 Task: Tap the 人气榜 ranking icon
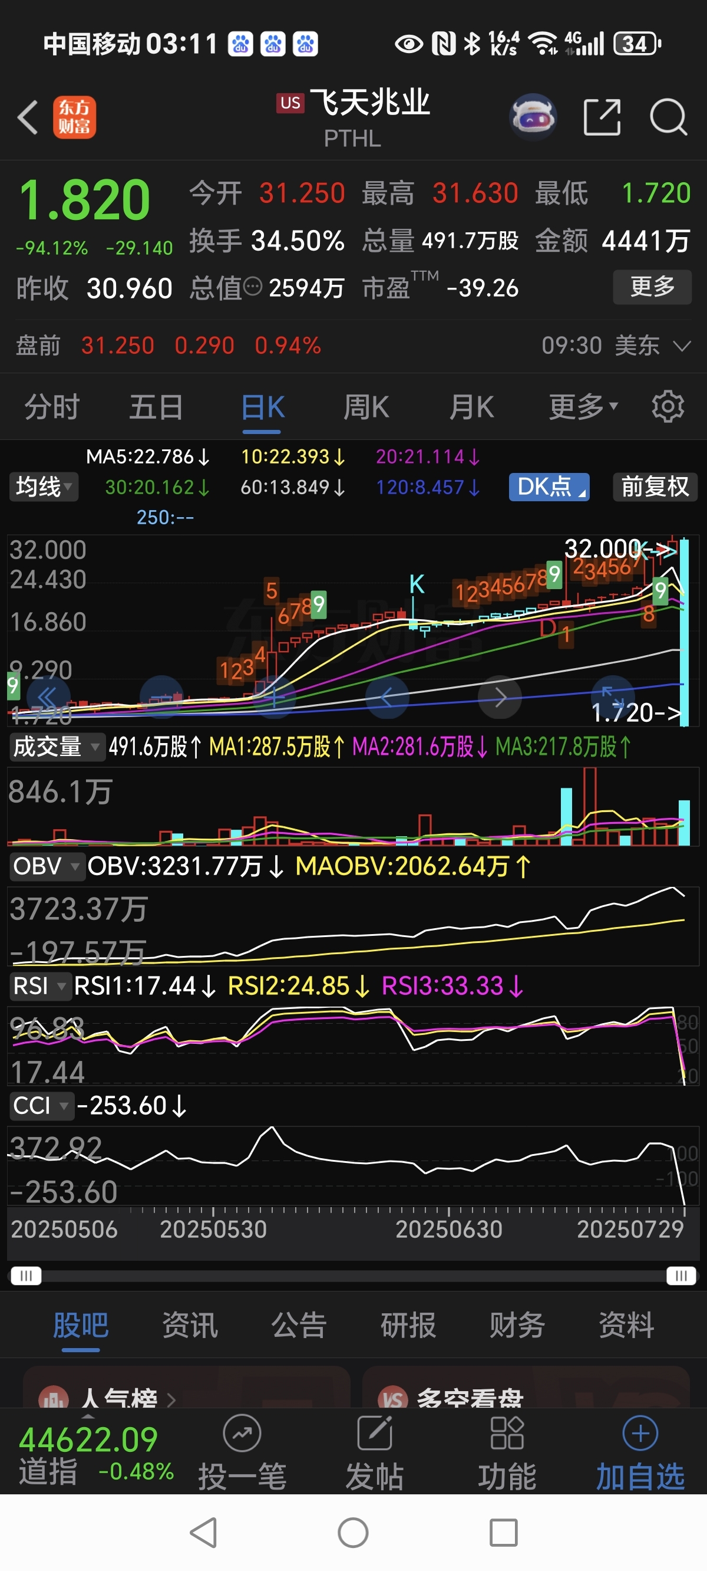click(x=54, y=1398)
